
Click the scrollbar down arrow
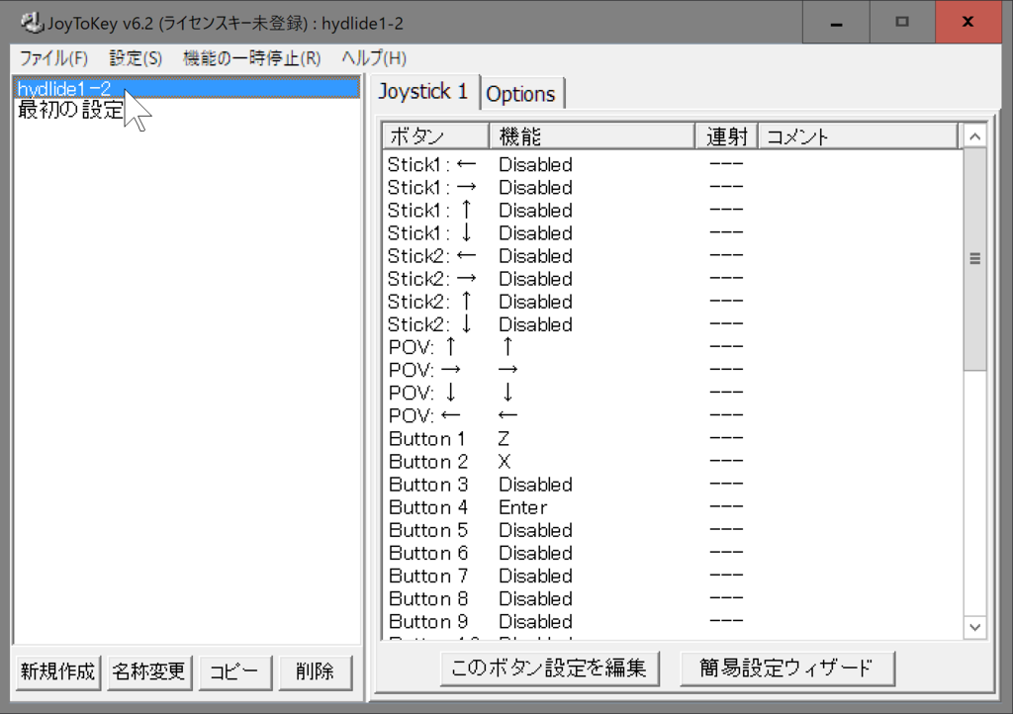(974, 627)
